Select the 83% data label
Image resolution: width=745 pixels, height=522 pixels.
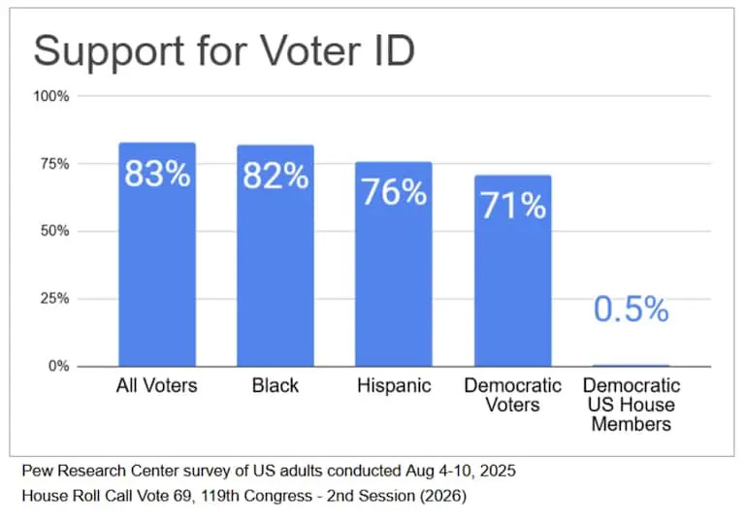[x=157, y=176]
